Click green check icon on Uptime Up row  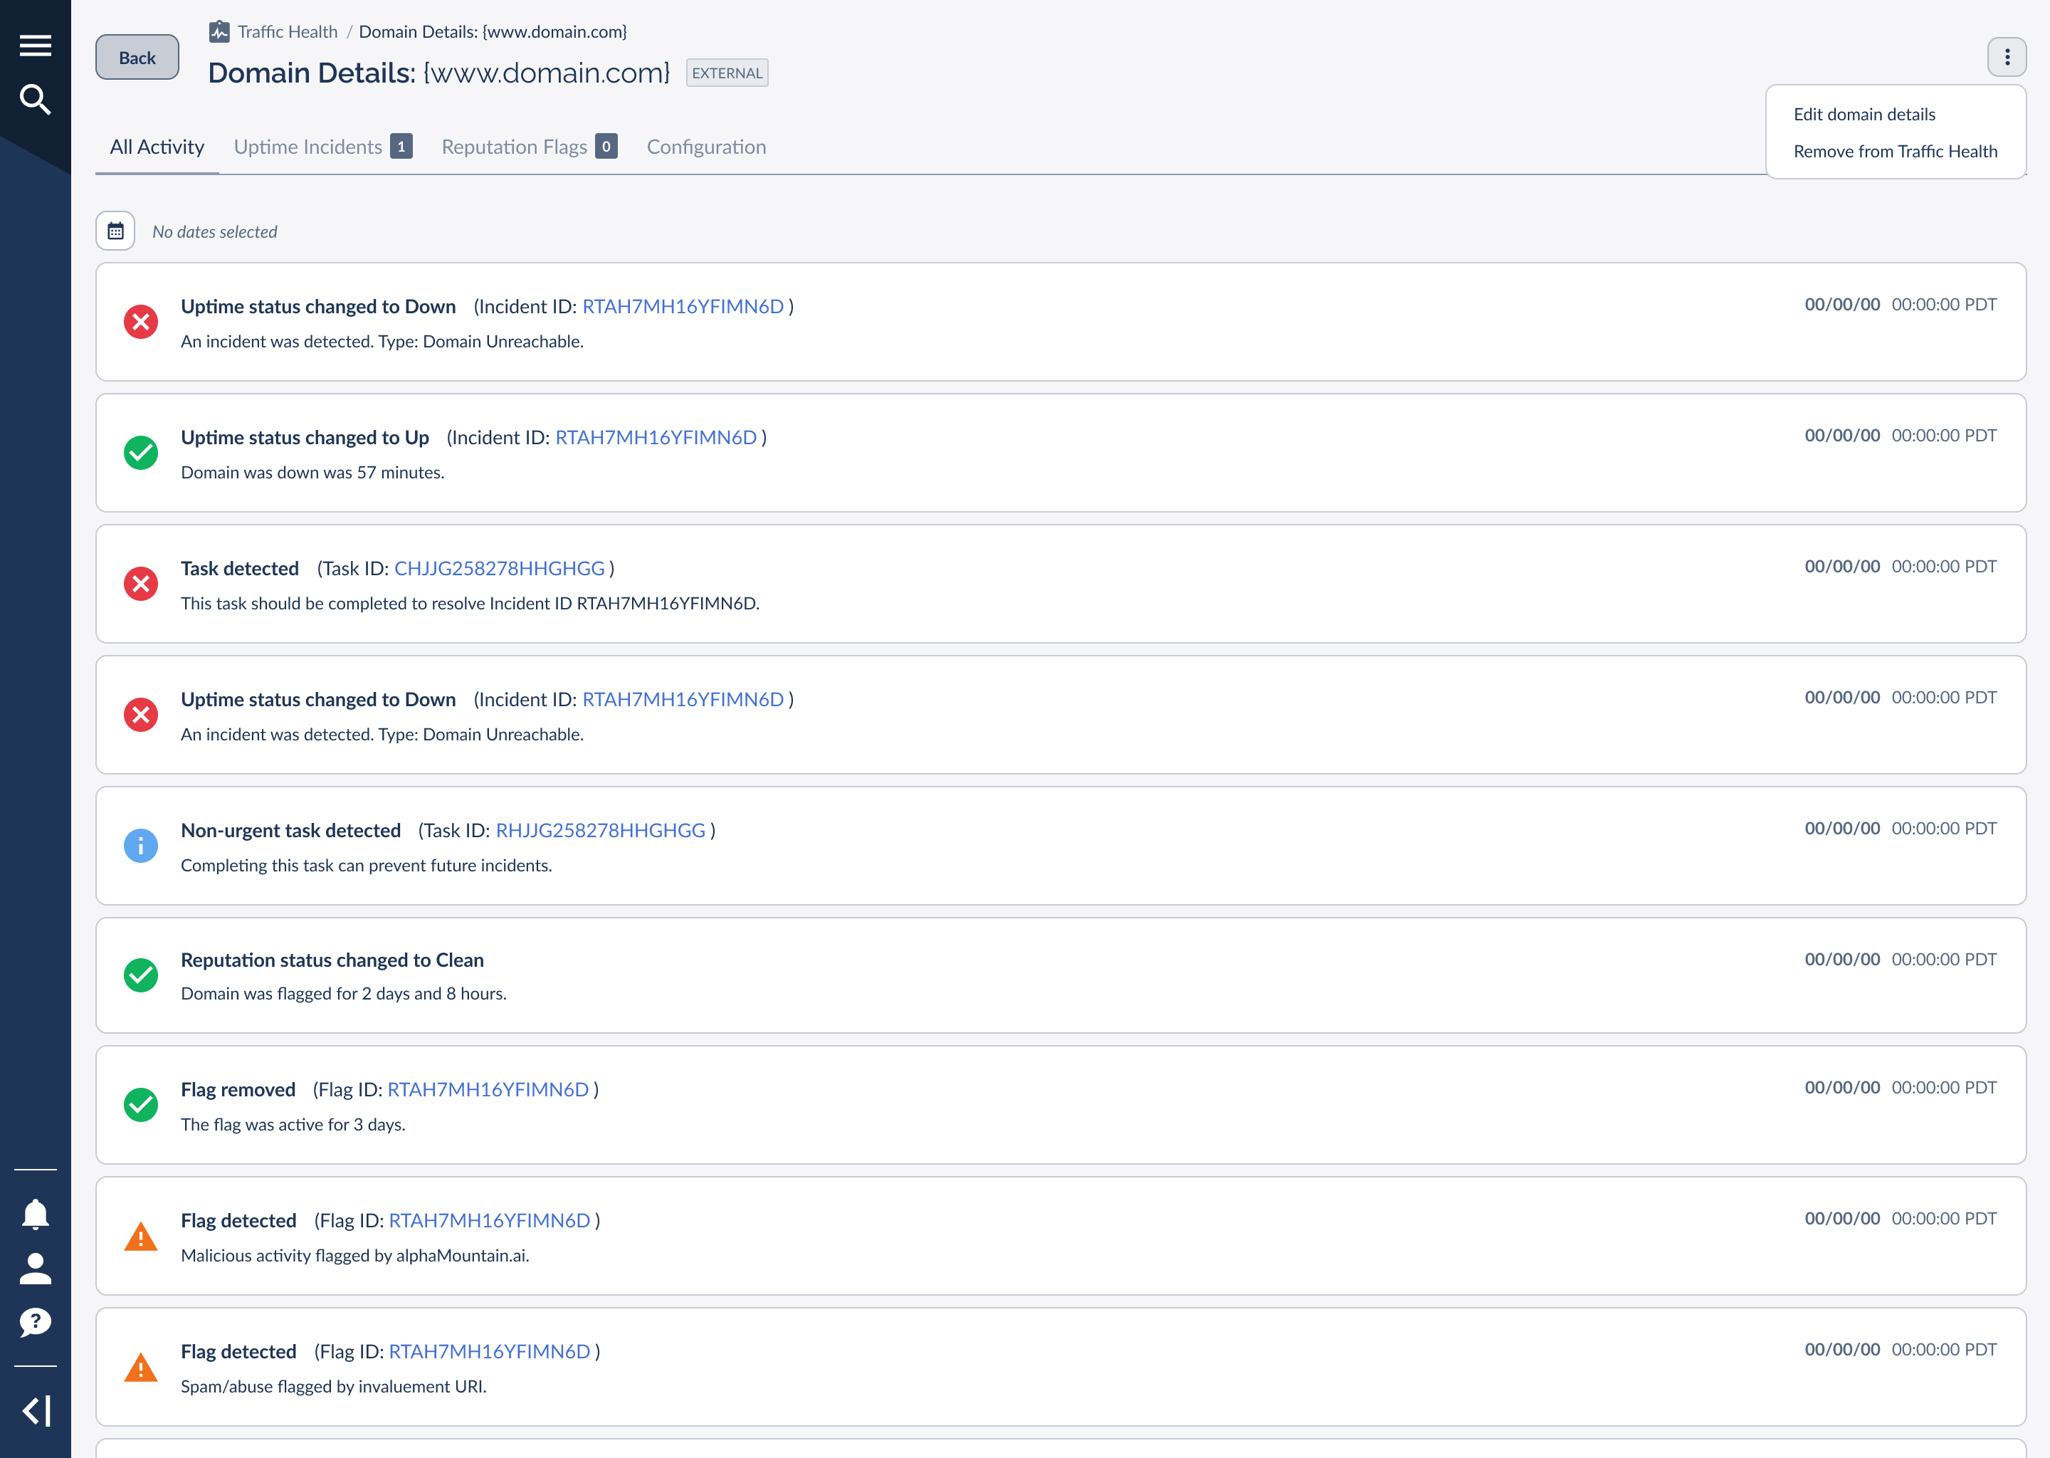pyautogui.click(x=141, y=453)
